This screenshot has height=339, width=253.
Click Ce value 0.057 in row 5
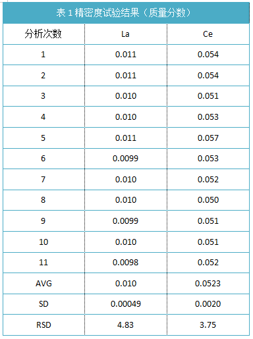(x=208, y=138)
